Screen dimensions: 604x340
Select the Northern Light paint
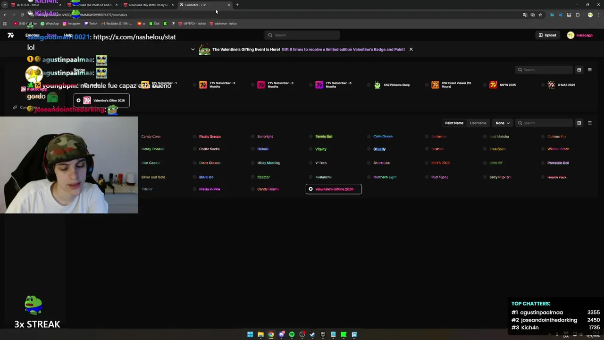385,177
